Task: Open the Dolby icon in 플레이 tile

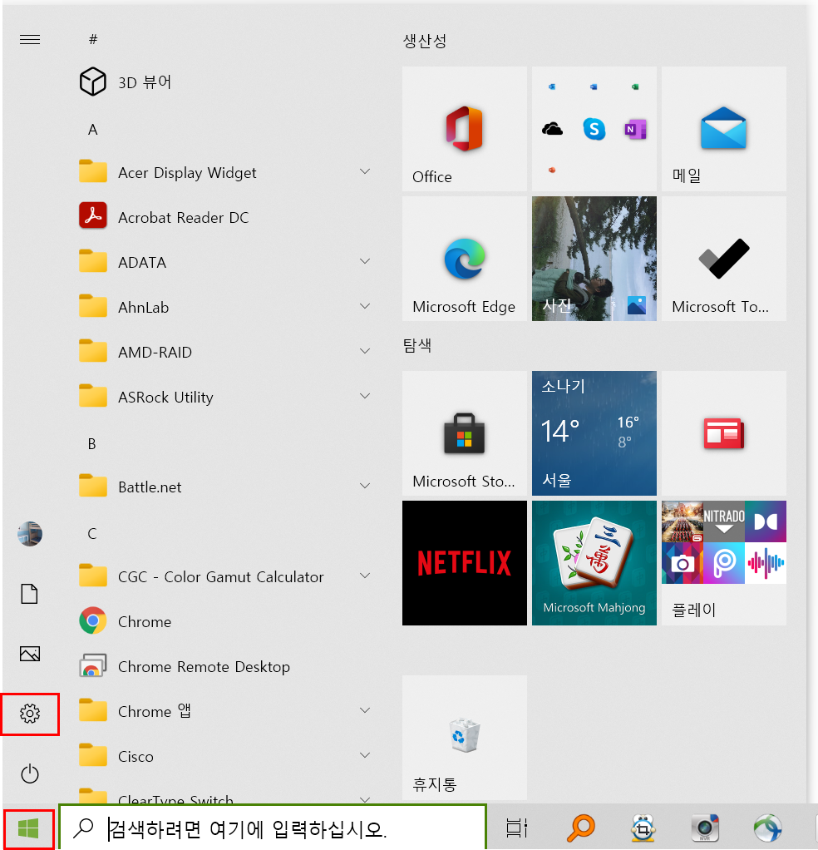Action: [766, 521]
